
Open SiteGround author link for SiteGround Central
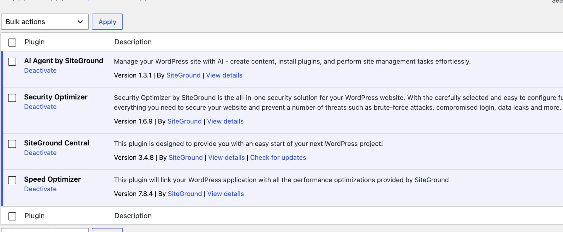tap(186, 157)
